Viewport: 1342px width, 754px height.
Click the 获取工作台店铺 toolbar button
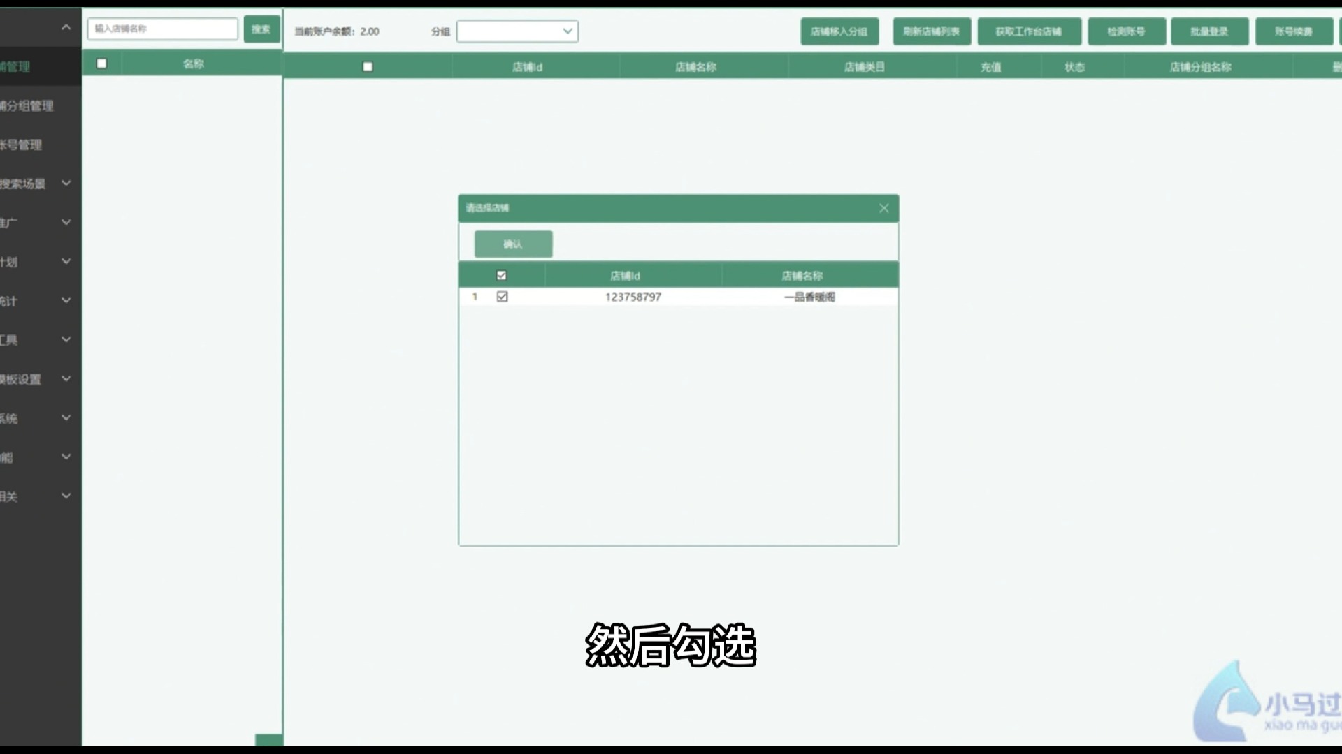coord(1028,31)
